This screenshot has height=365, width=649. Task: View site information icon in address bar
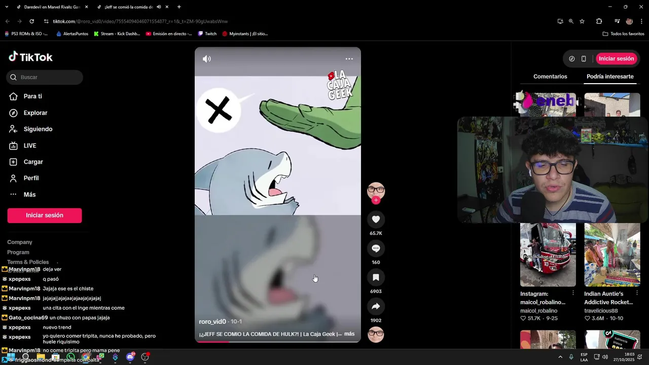click(x=46, y=21)
